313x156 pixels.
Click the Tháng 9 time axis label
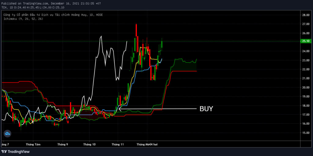point(62,144)
